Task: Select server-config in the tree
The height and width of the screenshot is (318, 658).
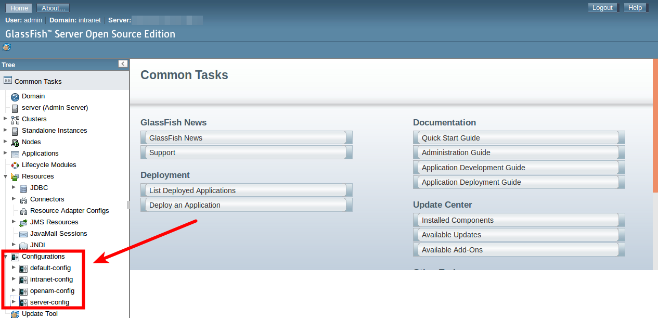Action: pyautogui.click(x=49, y=302)
